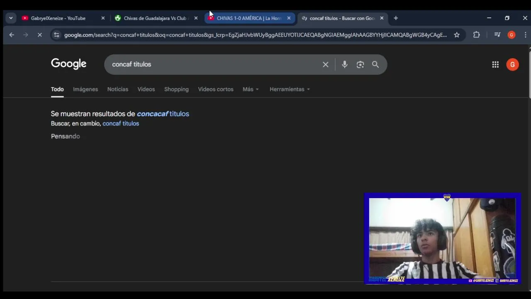Switch to CHIVAS 1-0 AMÉRICA tab
The height and width of the screenshot is (299, 531).
pos(249,18)
